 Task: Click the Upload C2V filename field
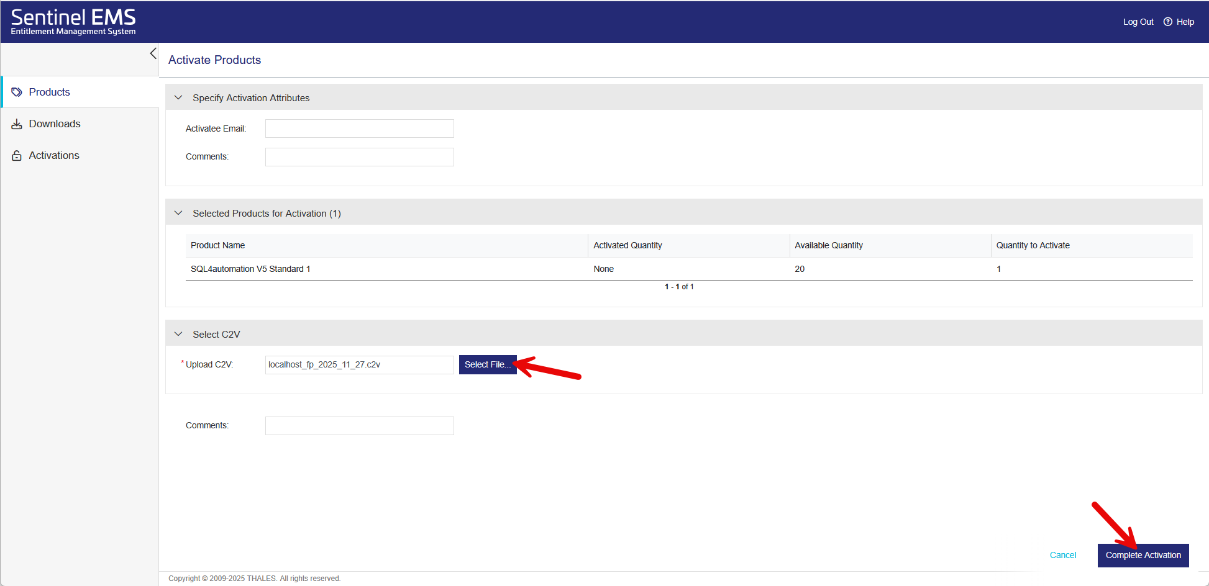(360, 365)
